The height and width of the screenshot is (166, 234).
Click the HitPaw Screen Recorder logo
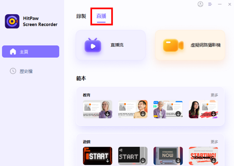[12, 21]
